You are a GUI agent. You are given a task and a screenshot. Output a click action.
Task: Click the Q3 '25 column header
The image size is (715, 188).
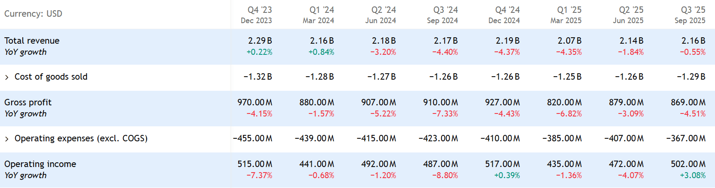pos(693,10)
